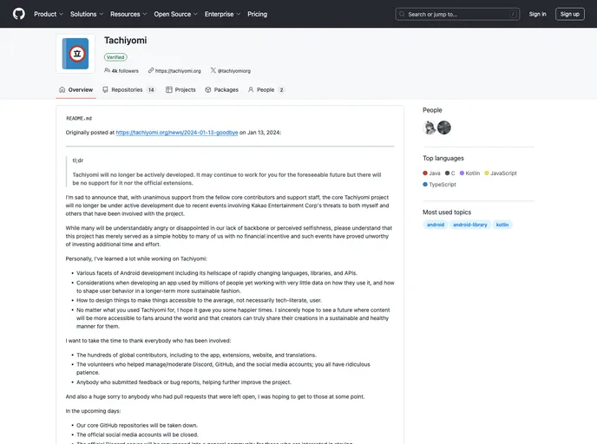Filter by JavaScript language

click(x=501, y=173)
